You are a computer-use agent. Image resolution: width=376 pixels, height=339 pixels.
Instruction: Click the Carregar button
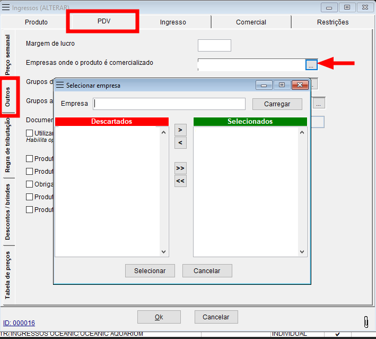tap(277, 104)
